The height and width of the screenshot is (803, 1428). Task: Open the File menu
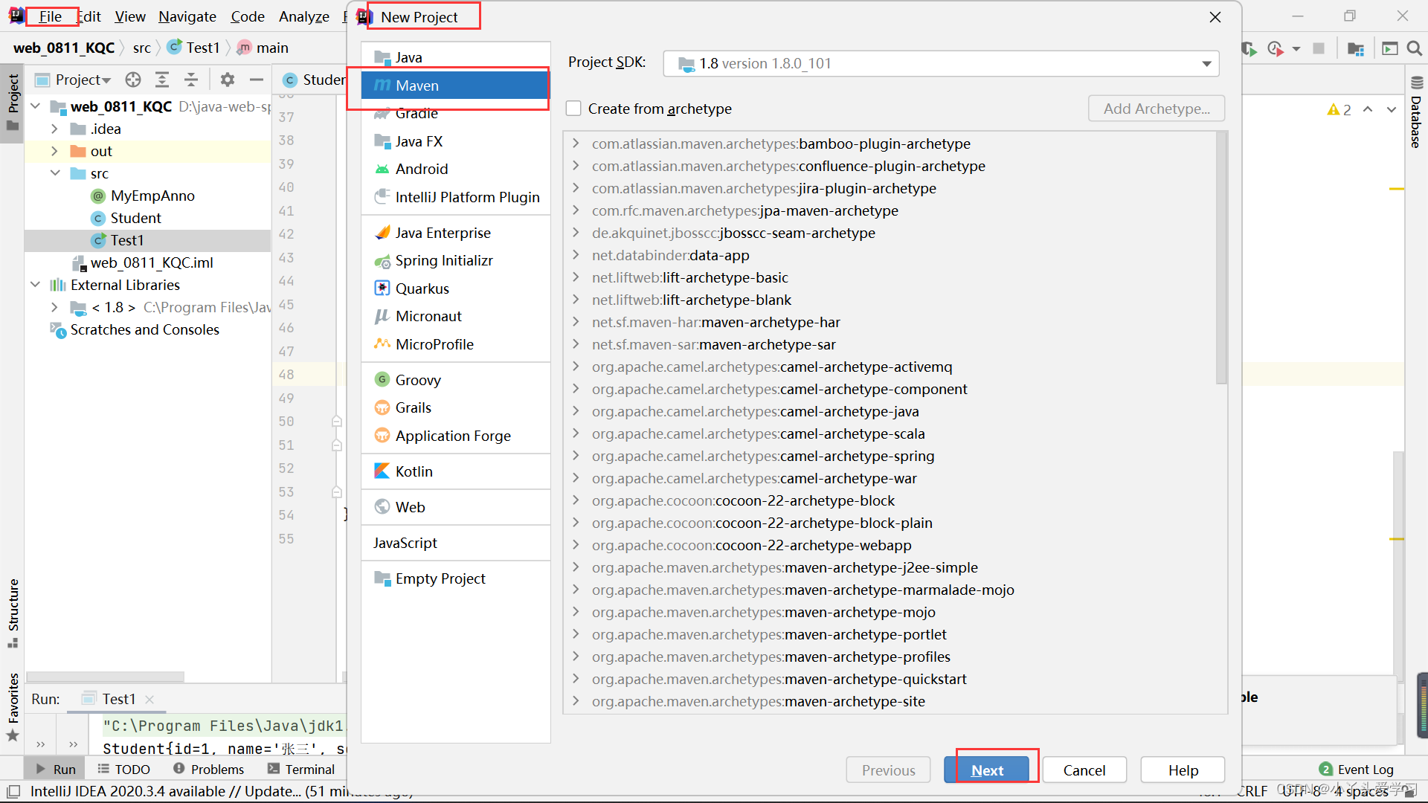[51, 16]
